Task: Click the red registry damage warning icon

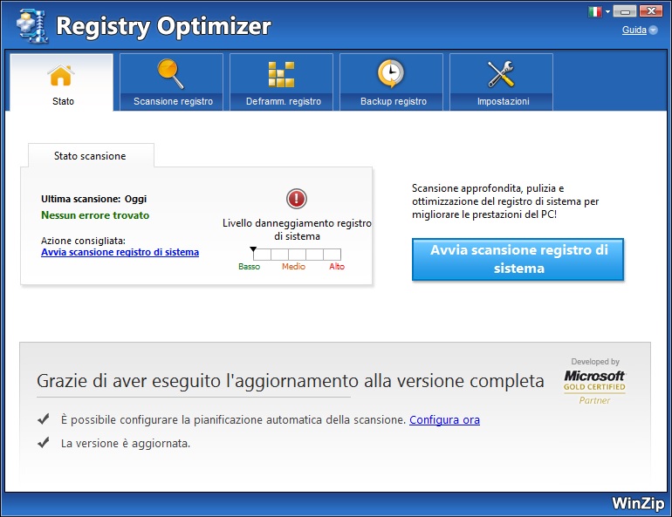Action: (297, 199)
